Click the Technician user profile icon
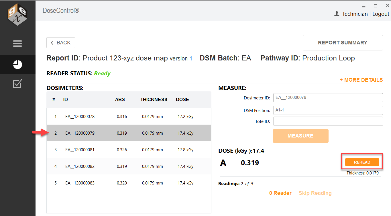The height and width of the screenshot is (216, 391). pos(337,14)
